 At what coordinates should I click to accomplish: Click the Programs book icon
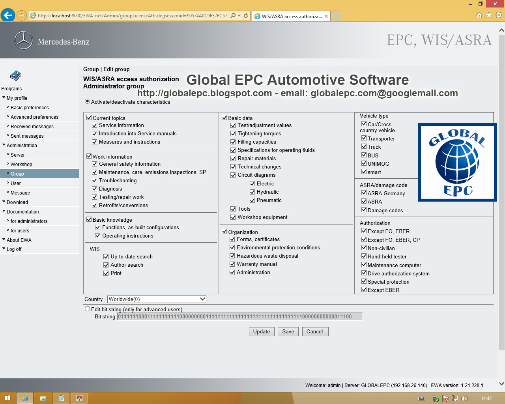point(15,75)
